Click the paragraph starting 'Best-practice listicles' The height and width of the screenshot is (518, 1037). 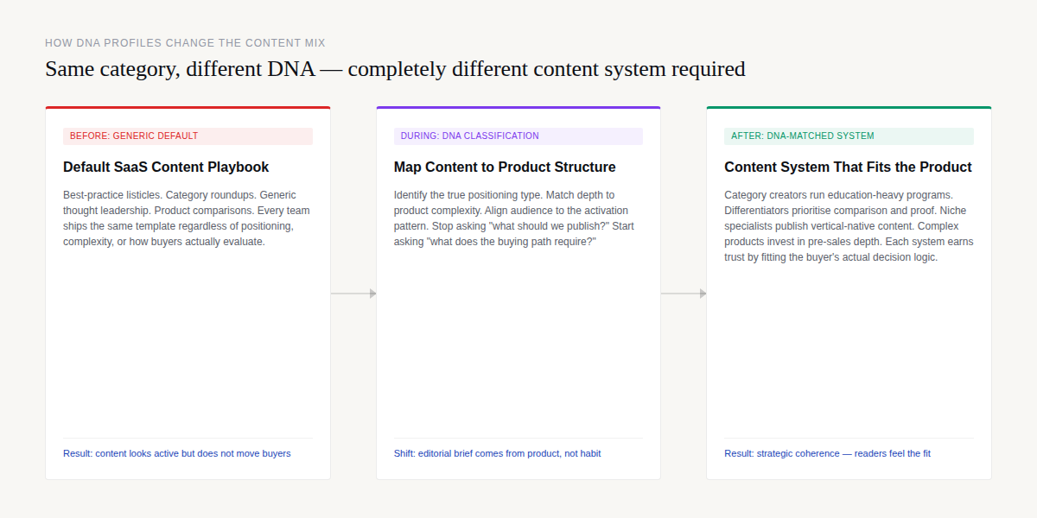188,218
